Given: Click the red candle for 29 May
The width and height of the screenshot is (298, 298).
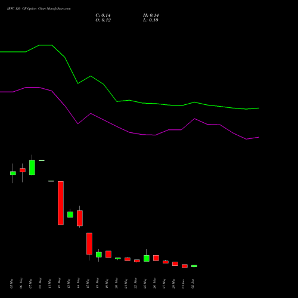Looking at the screenshot, I should tap(175, 264).
